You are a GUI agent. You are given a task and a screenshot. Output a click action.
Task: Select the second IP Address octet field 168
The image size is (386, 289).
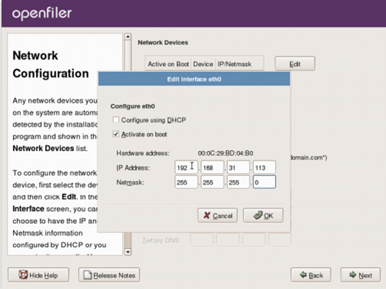[212, 168]
